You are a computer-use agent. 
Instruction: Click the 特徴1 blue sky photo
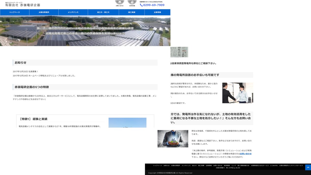[x=127, y=123]
